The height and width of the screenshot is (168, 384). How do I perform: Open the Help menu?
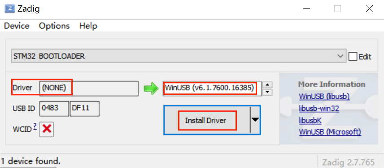click(88, 26)
